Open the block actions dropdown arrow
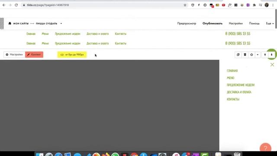Image resolution: width=277 pixels, height=156 pixels. click(x=258, y=55)
